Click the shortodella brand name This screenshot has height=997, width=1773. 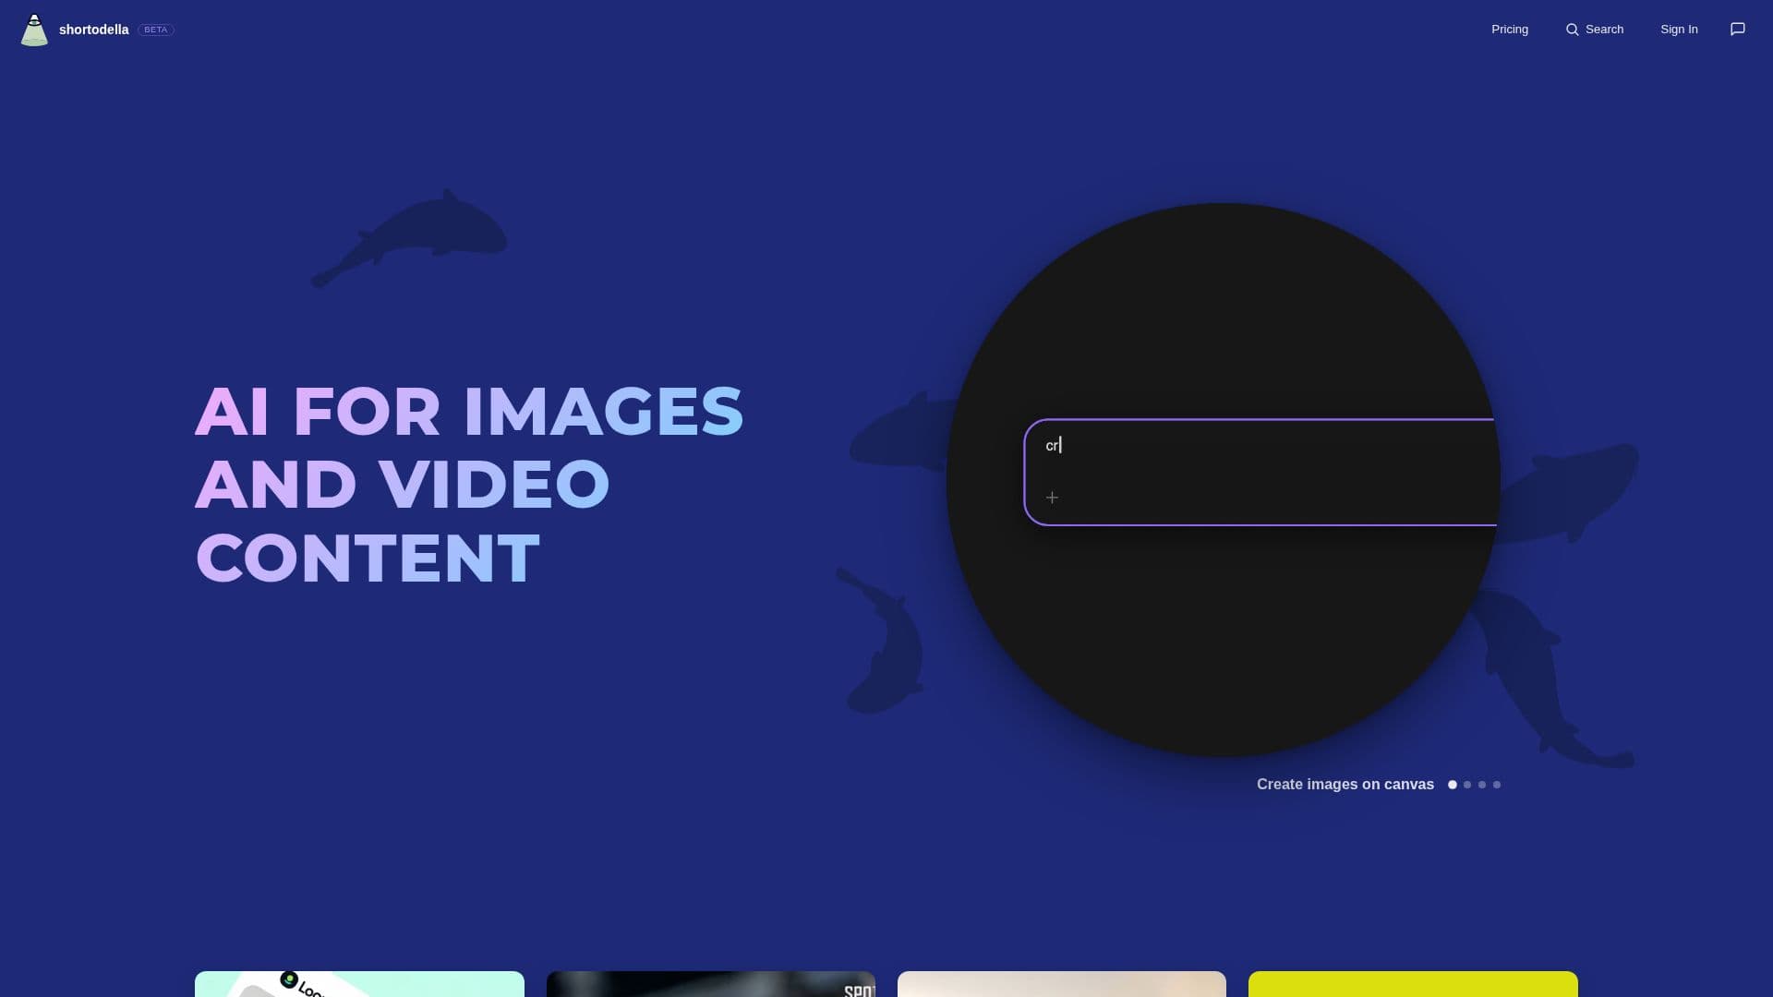[x=93, y=30]
